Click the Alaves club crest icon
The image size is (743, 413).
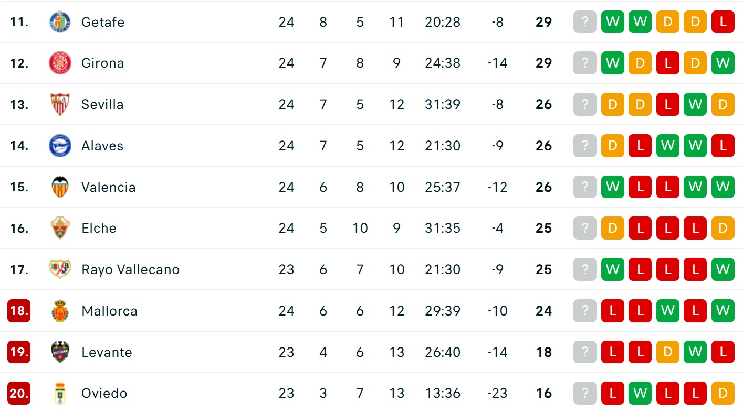(x=60, y=146)
